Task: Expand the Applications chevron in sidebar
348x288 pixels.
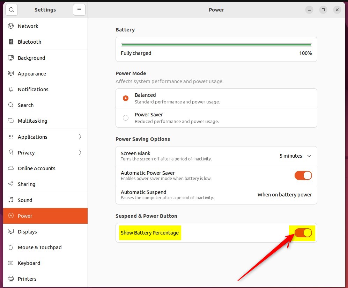Action: 80,137
